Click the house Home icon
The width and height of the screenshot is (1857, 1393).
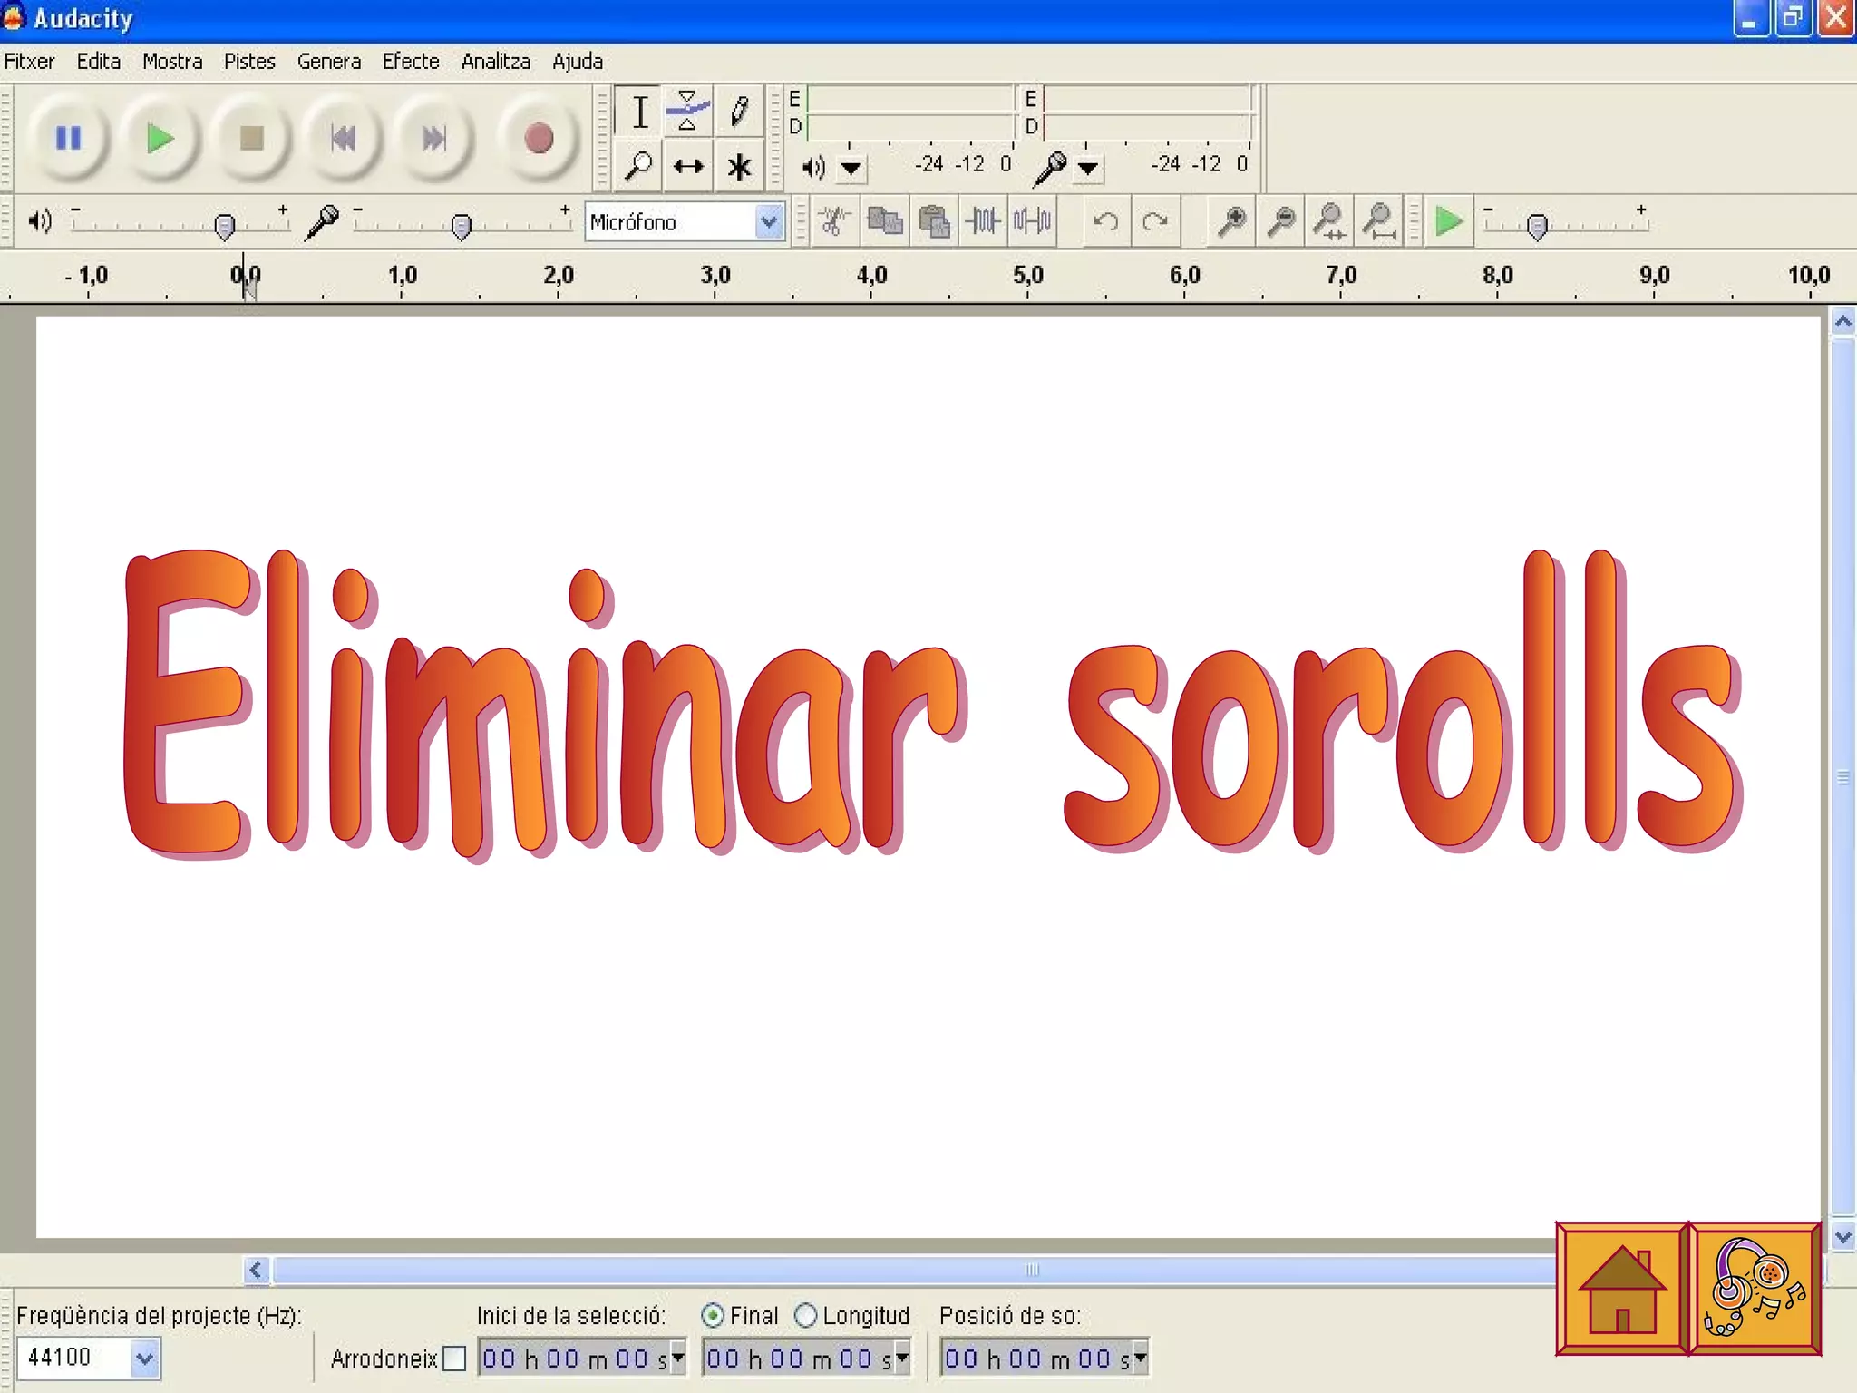pos(1621,1289)
